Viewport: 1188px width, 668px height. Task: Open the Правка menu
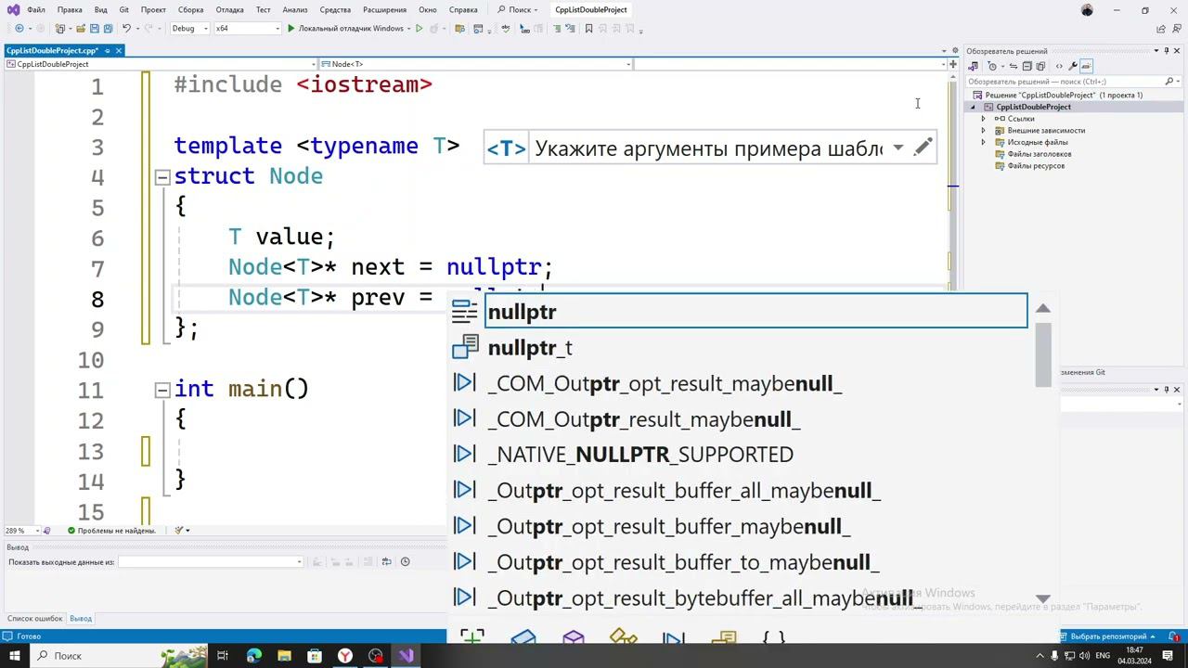(70, 9)
